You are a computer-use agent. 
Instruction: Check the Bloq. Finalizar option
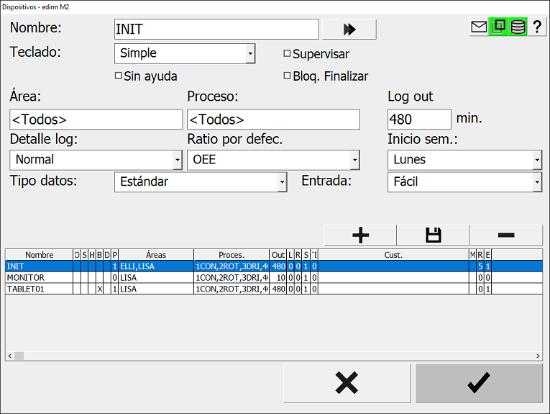click(288, 76)
